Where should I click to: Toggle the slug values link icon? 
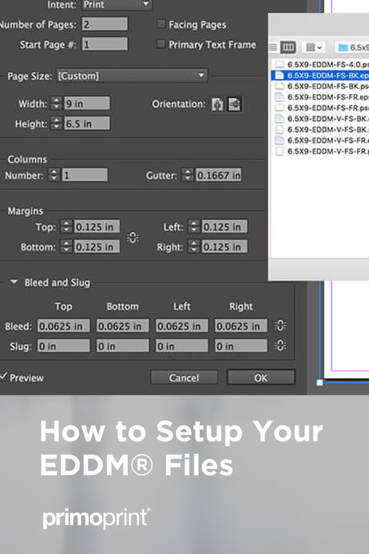280,345
